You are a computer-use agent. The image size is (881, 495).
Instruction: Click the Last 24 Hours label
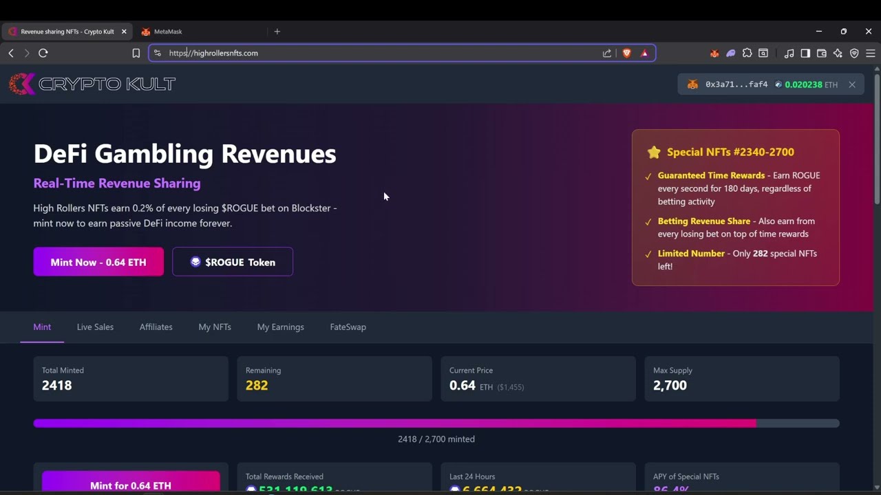472,476
